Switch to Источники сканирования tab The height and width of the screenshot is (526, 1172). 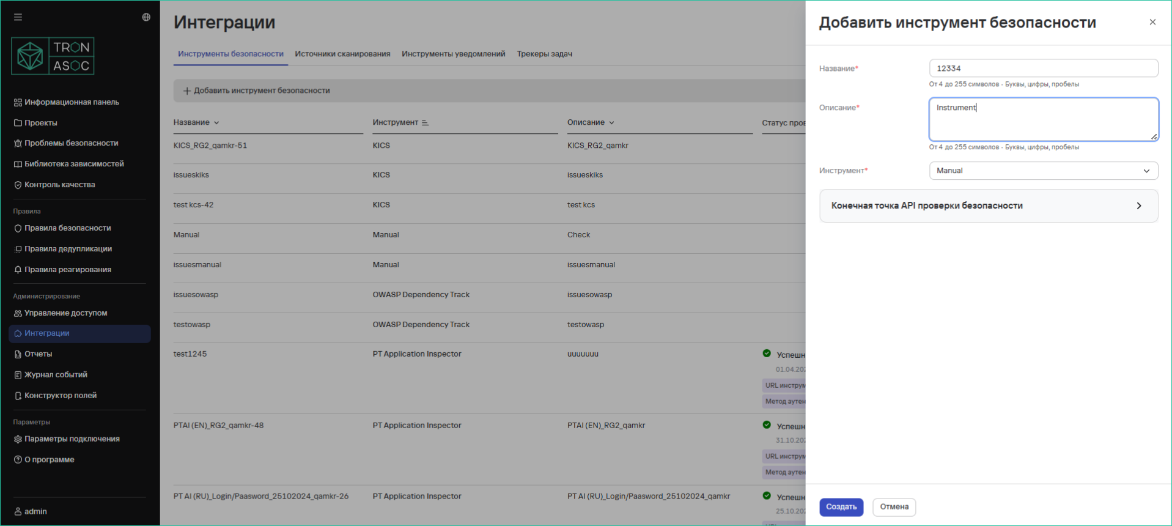coord(342,54)
